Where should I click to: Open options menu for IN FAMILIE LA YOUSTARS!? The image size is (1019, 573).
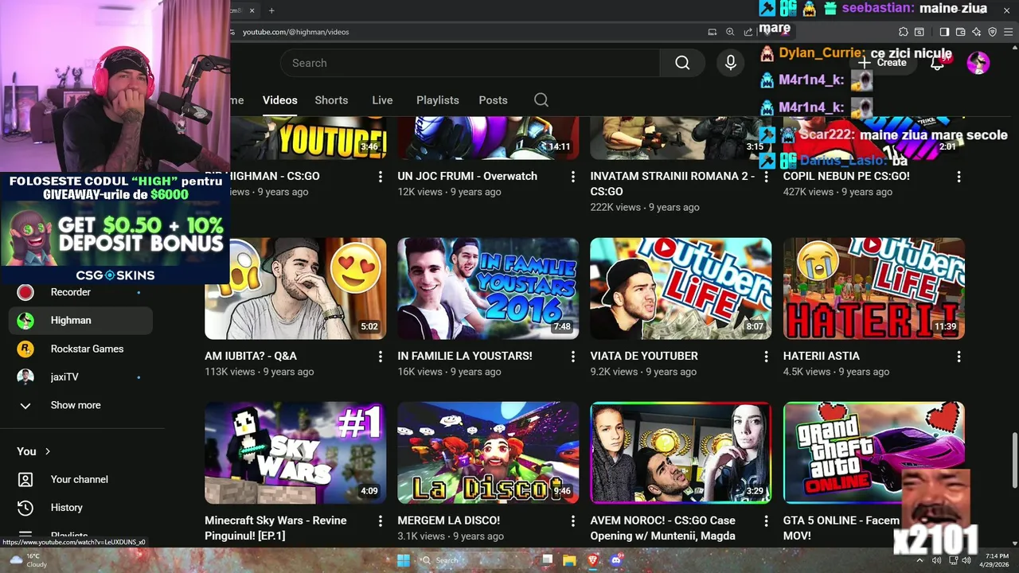(x=573, y=357)
